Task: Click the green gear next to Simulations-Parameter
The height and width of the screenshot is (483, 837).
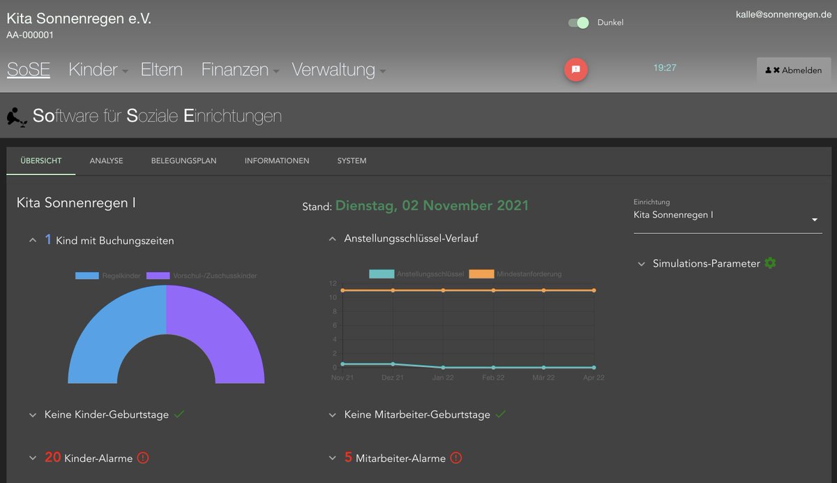Action: pos(770,263)
